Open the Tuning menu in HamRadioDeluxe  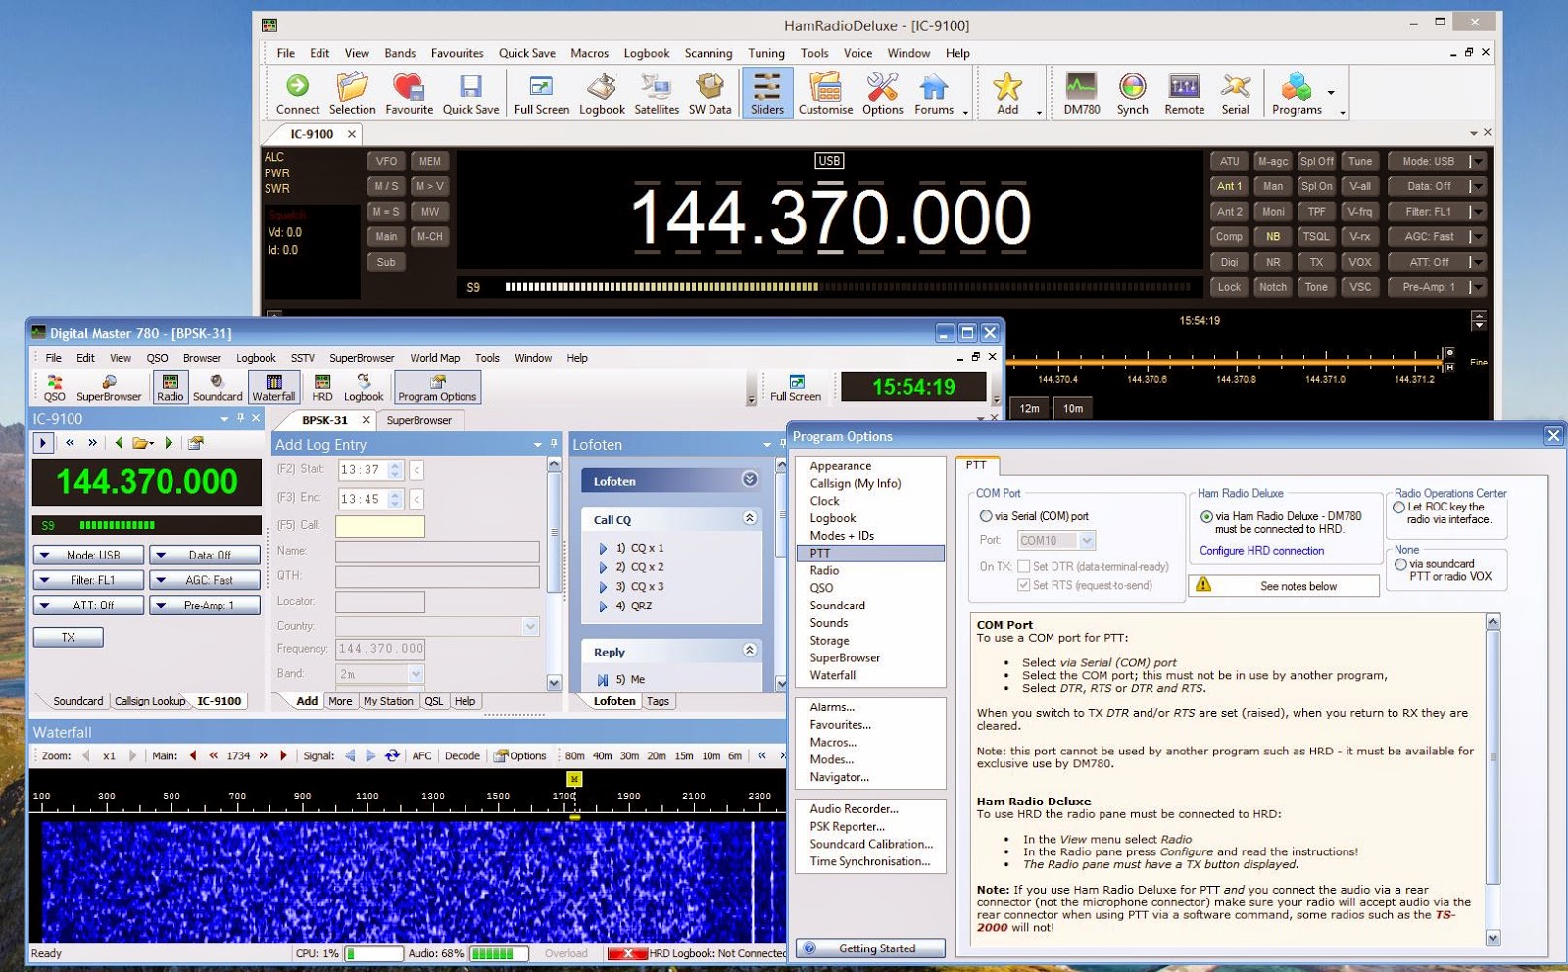[765, 53]
